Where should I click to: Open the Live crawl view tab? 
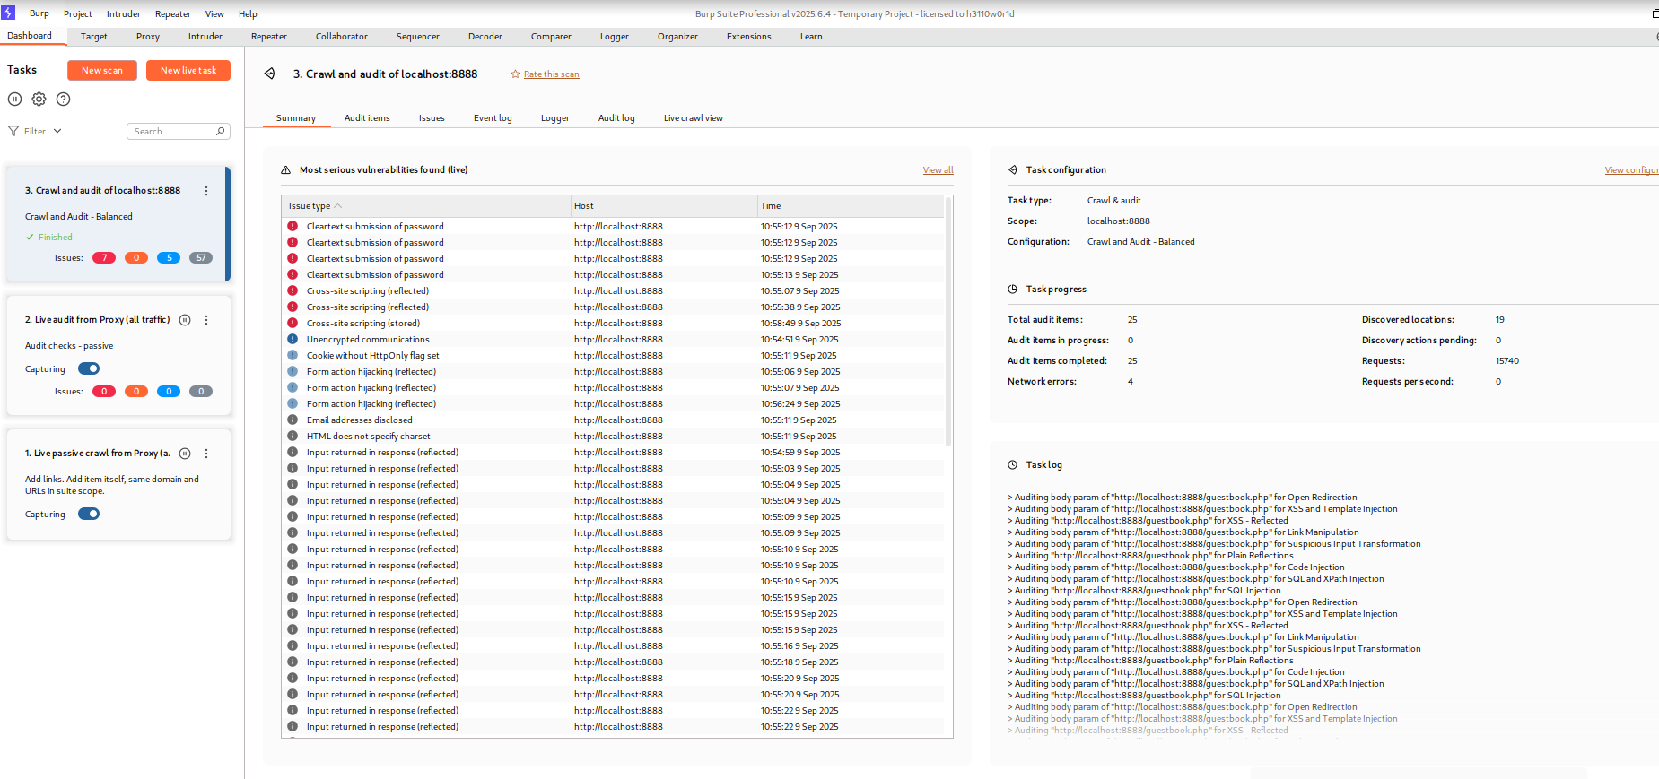point(694,118)
